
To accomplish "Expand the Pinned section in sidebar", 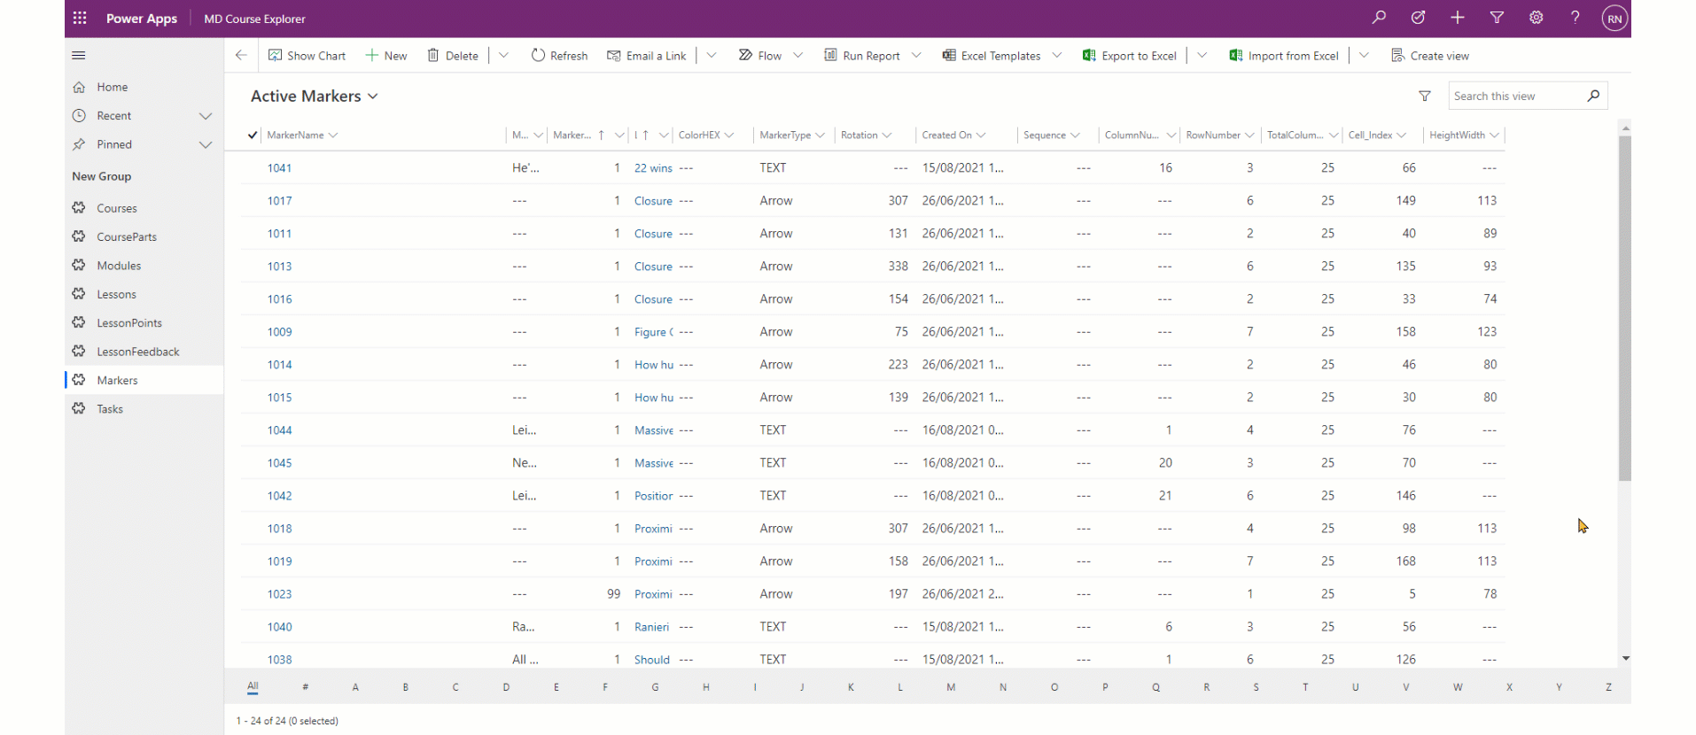I will click(206, 144).
